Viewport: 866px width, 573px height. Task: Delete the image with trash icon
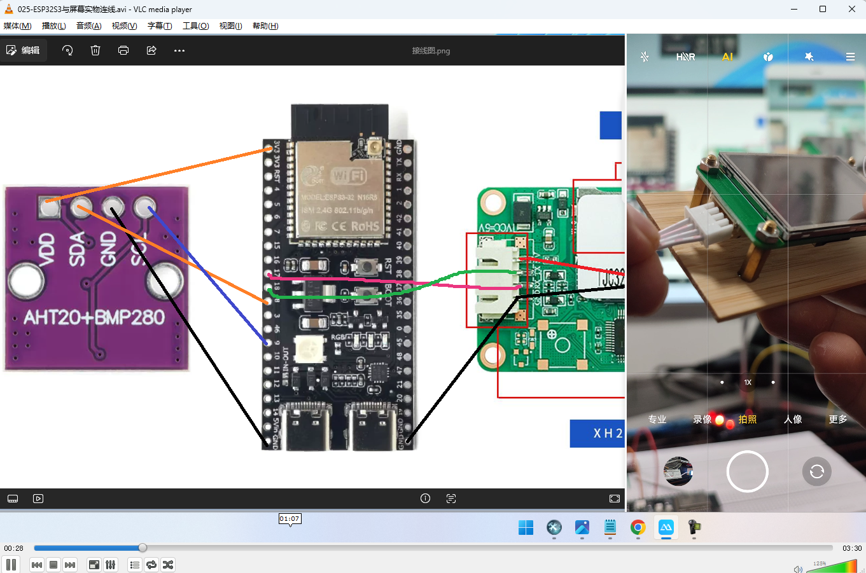pos(95,50)
